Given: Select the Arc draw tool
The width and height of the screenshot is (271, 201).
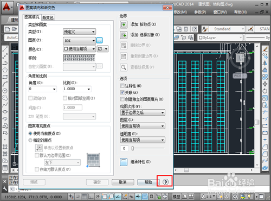Looking at the screenshot, I should click(x=5, y=84).
